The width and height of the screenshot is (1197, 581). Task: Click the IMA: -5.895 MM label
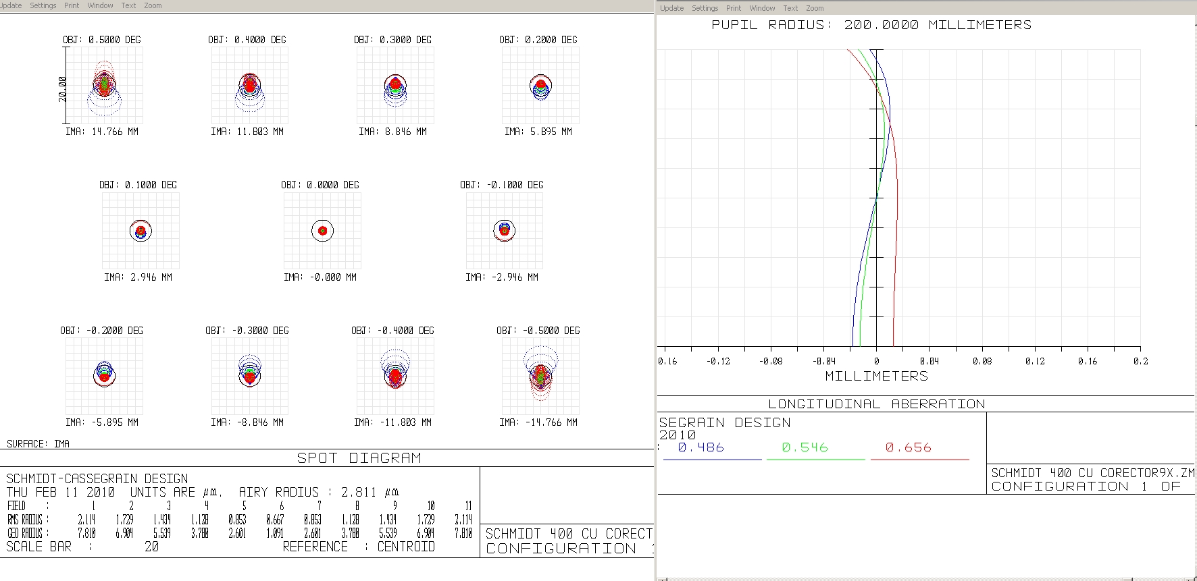pos(102,422)
